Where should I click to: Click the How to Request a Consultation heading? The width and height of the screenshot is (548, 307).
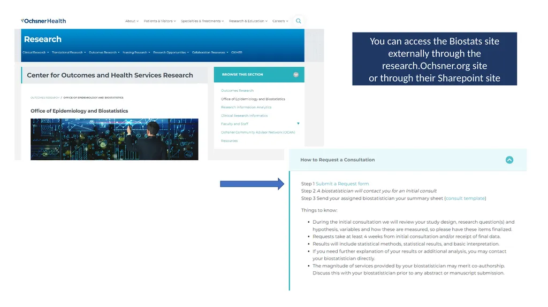[338, 160]
